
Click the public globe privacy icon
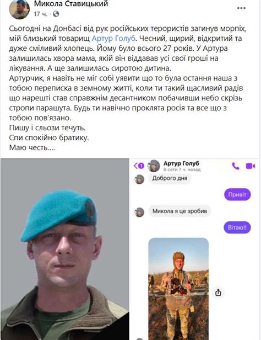click(x=56, y=14)
